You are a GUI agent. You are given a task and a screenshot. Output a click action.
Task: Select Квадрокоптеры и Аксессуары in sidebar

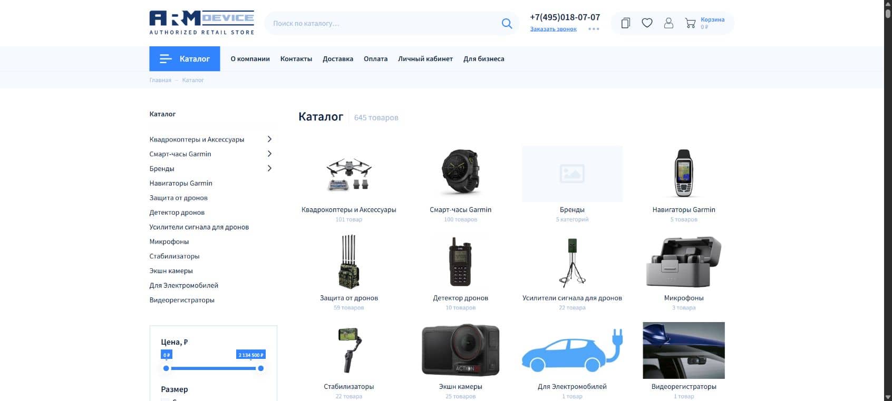(197, 139)
